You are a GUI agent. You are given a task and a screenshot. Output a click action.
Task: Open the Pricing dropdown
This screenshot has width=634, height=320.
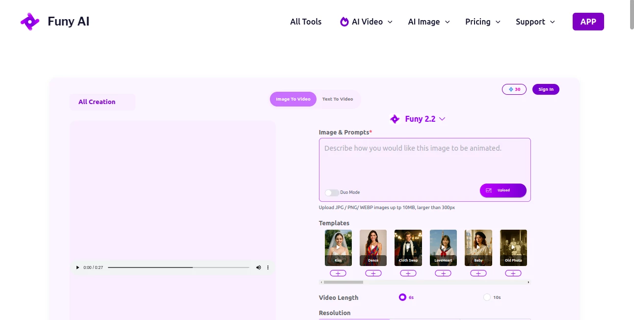[x=482, y=22]
